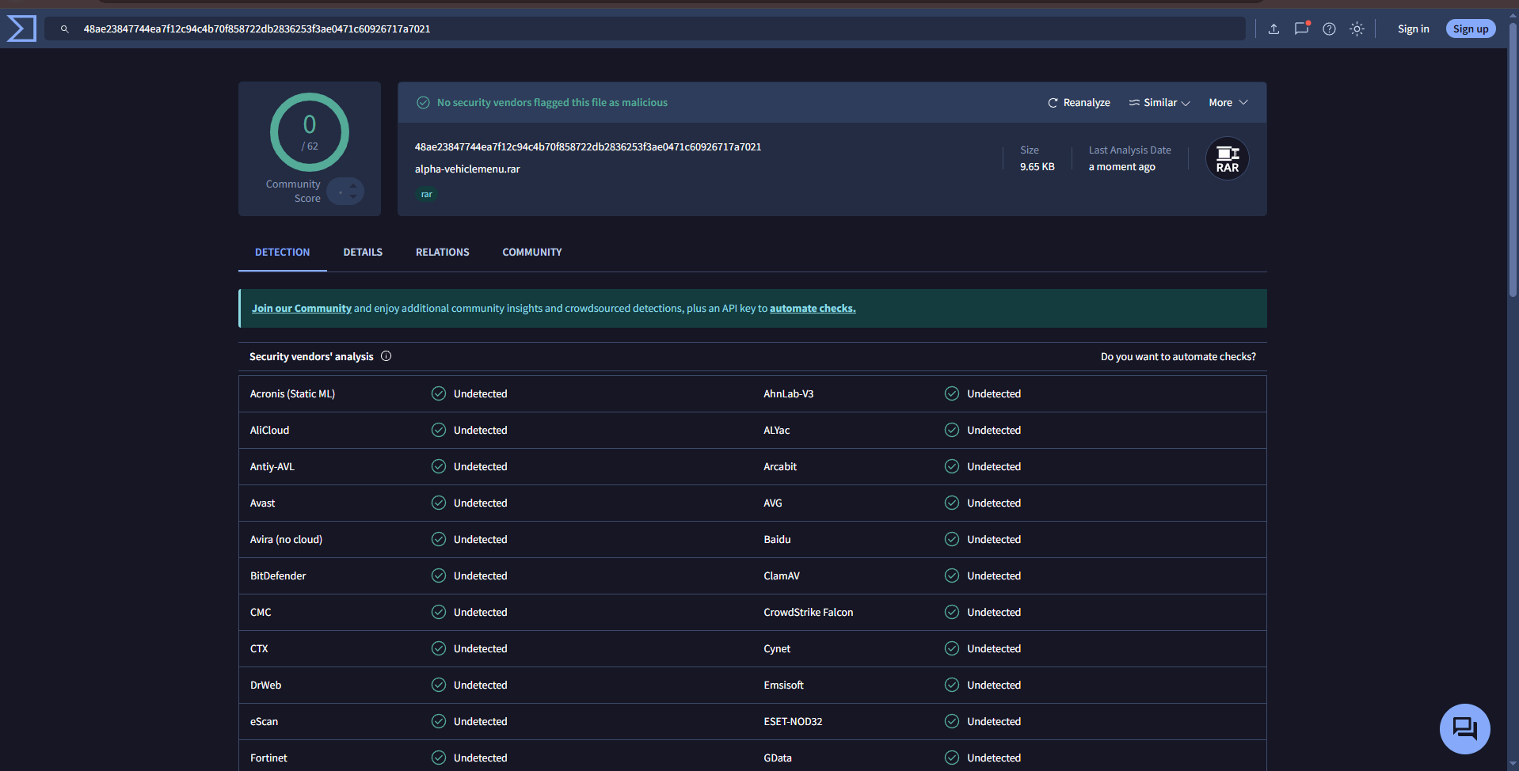Screen dimensions: 1519x771
Task: Click the info icon beside Security vendors' analysis
Action: pos(386,356)
